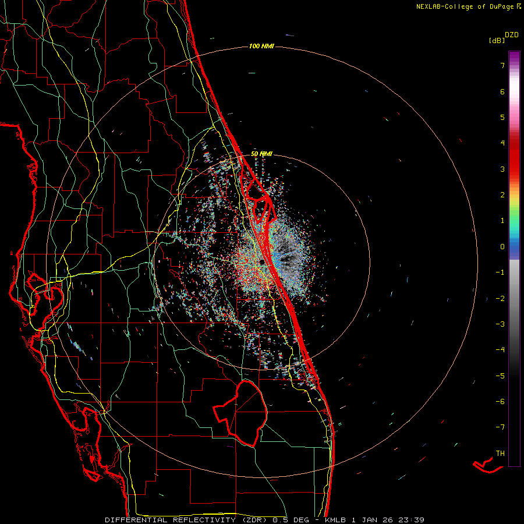Select the 50 NMI range ring label
This screenshot has width=524, height=524.
coord(261,154)
